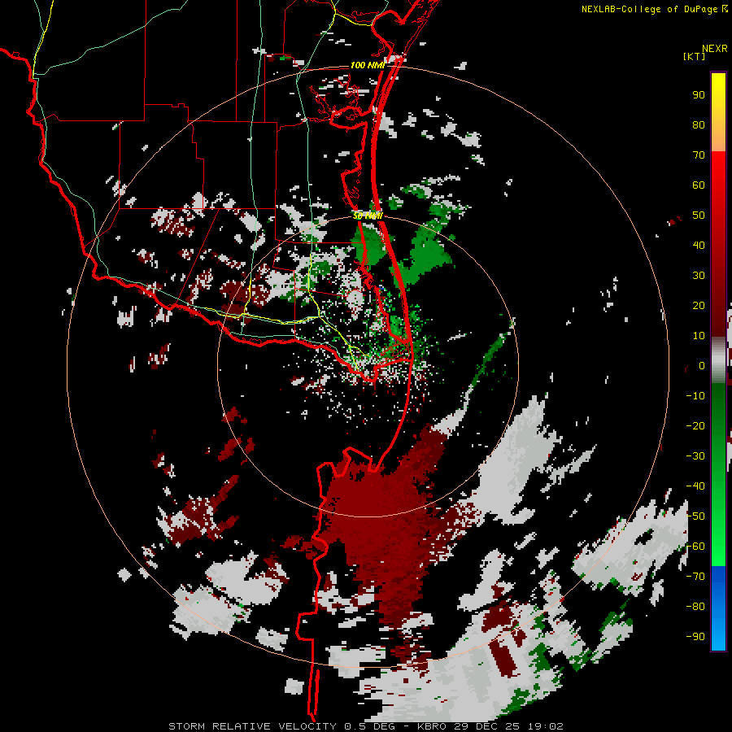
Task: Click the -80 knot scale label
Action: pos(695,607)
